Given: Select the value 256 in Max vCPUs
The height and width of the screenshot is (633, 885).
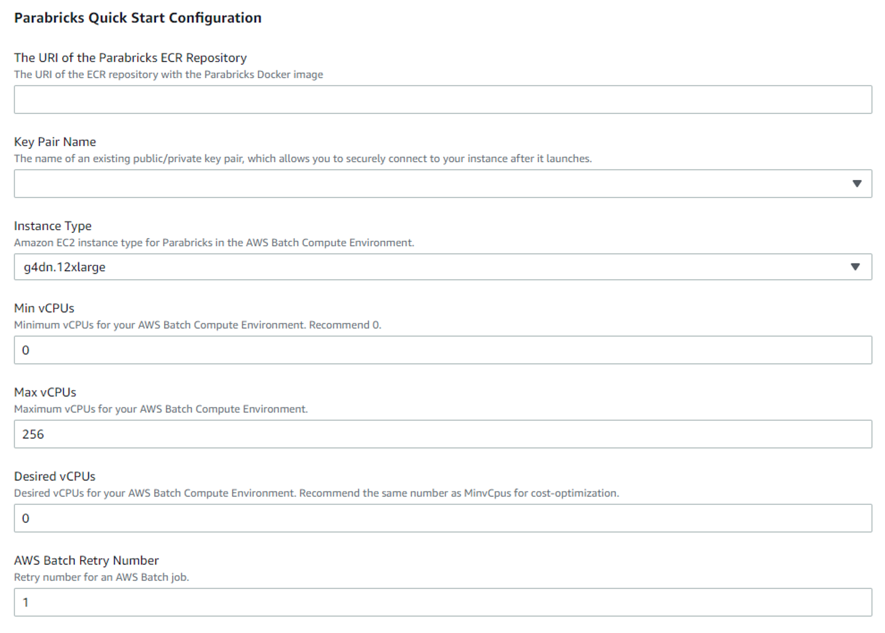Looking at the screenshot, I should coord(34,434).
